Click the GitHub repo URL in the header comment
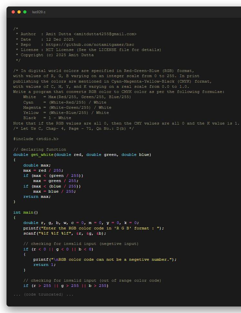Screen dimensions: 241x313 coord(90,45)
